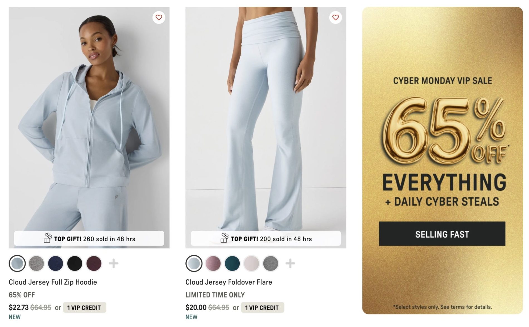Click the gift icon on hoodie banner
The height and width of the screenshot is (327, 529).
[x=48, y=238]
